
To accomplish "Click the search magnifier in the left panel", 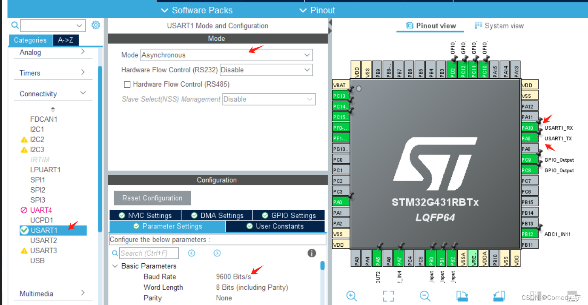I will (x=14, y=25).
